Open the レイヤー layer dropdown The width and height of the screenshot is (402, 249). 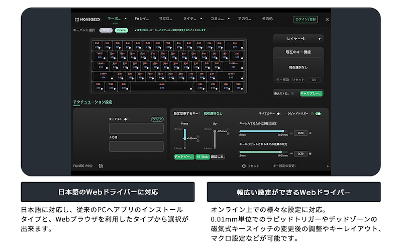pos(298,38)
